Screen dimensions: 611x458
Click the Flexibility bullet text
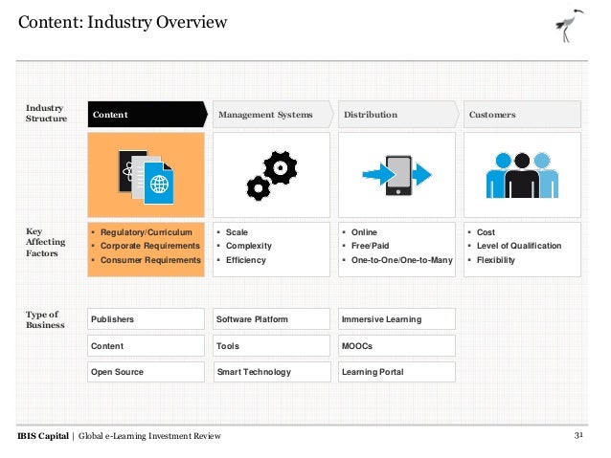pyautogui.click(x=496, y=260)
